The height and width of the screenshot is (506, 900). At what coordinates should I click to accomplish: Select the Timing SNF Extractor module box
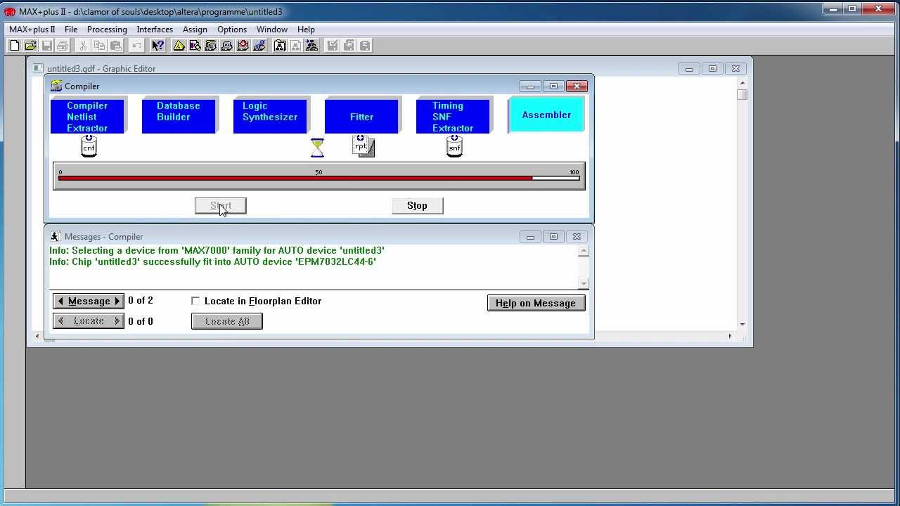pyautogui.click(x=453, y=117)
